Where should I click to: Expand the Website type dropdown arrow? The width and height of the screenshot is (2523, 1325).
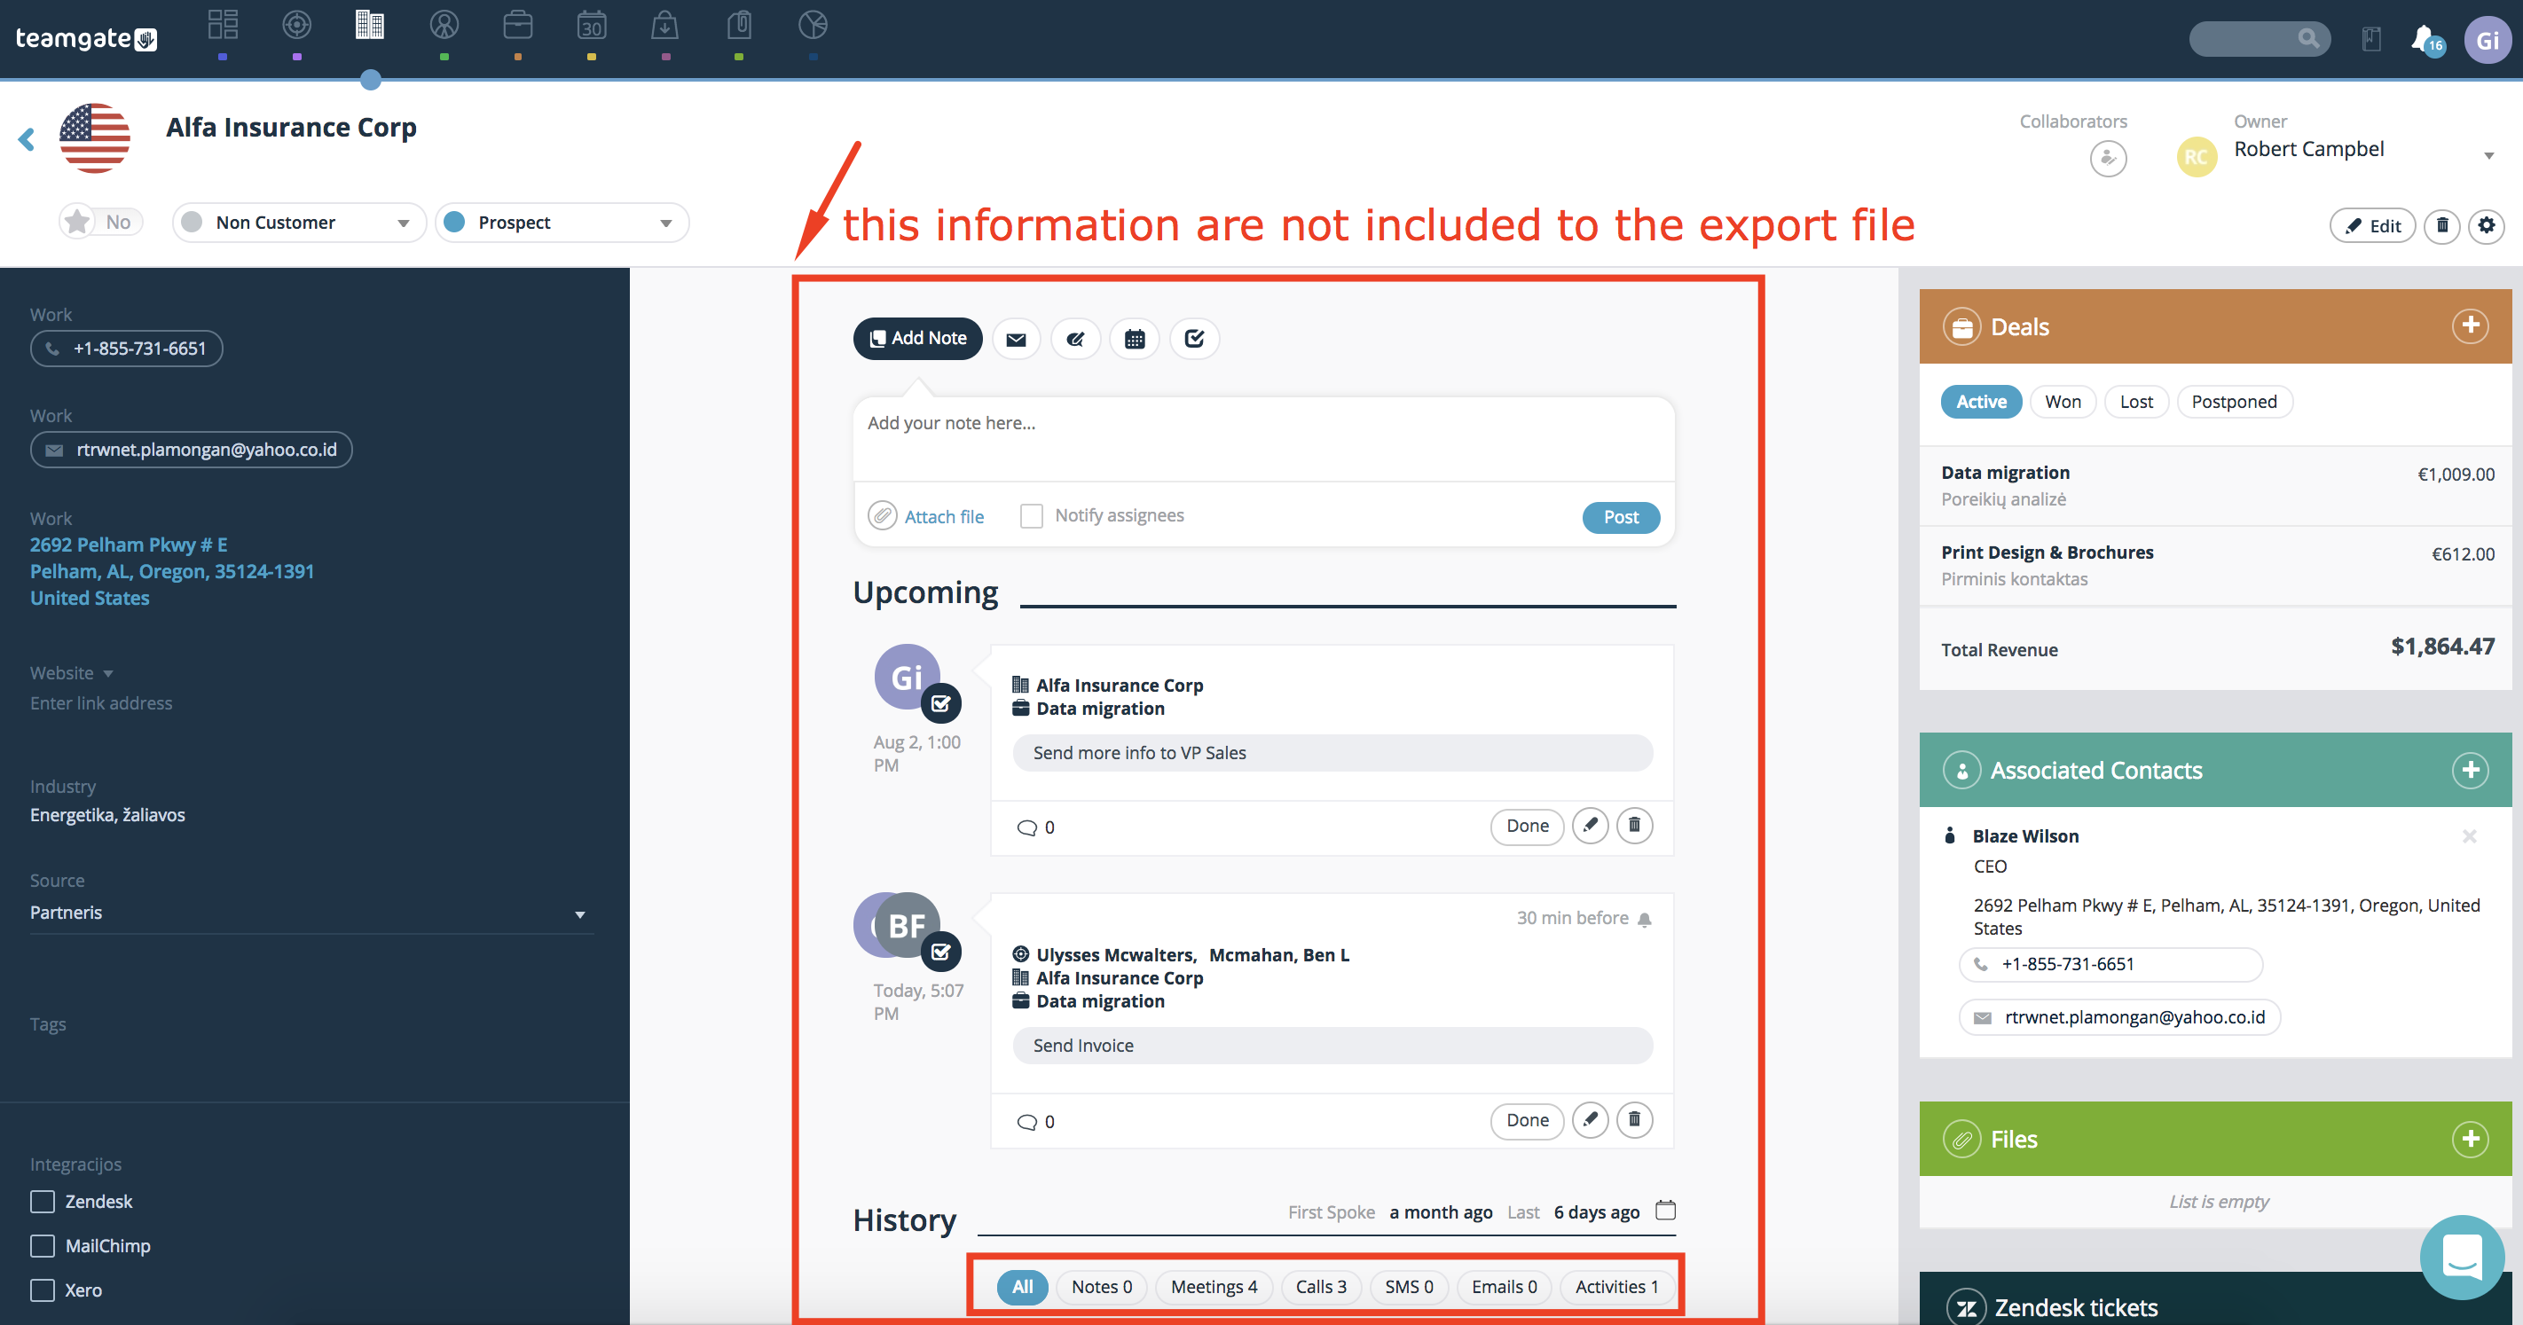(x=109, y=674)
